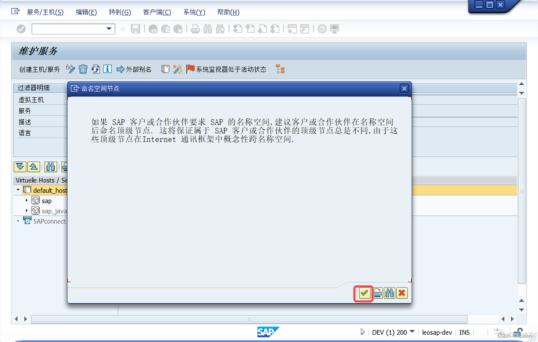Click the binoculars find icon above tree
Screen dimensions: 538x342
[50, 167]
